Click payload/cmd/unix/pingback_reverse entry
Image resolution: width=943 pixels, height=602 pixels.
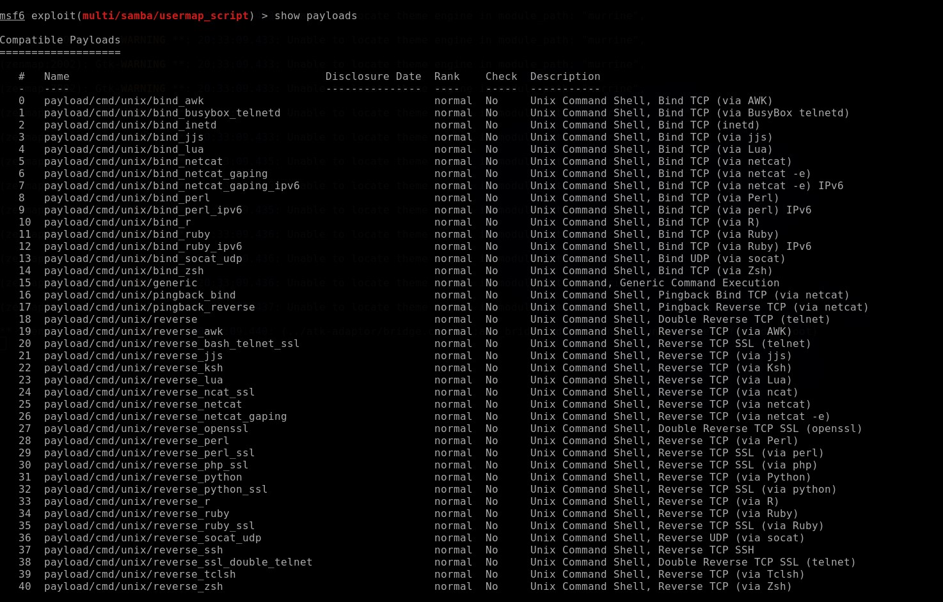pos(149,307)
